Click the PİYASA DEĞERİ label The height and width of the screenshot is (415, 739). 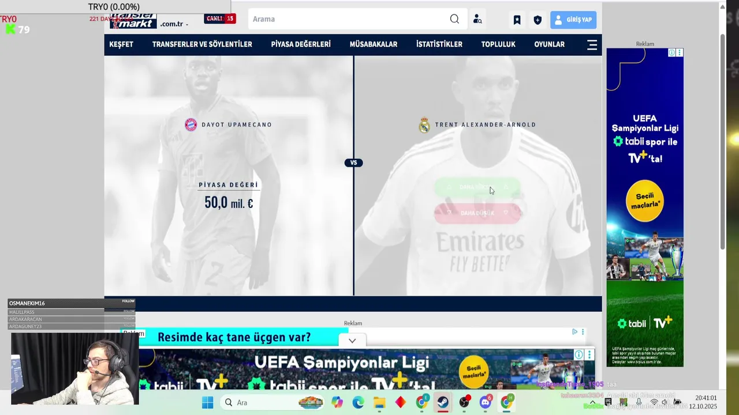click(229, 185)
